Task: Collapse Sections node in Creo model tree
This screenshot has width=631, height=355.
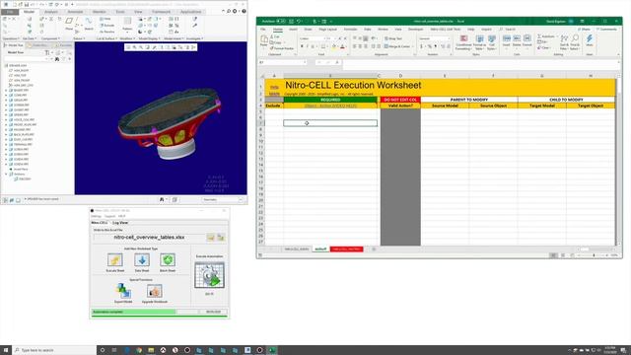Action: 6,174
